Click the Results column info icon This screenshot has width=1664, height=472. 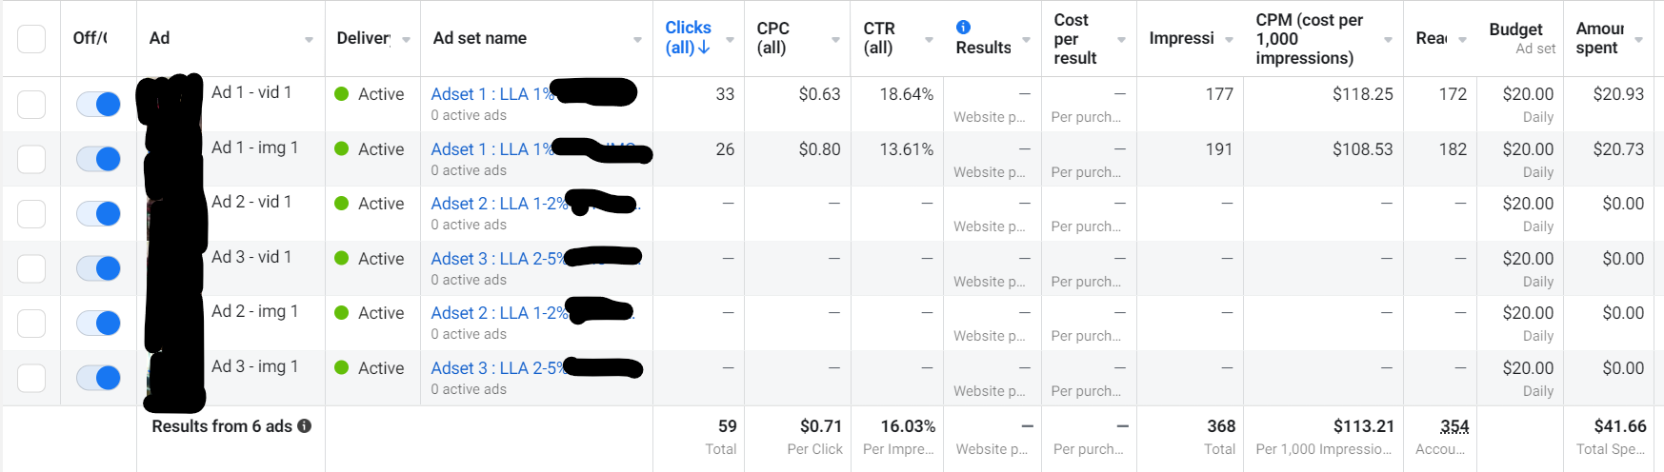pyautogui.click(x=963, y=28)
